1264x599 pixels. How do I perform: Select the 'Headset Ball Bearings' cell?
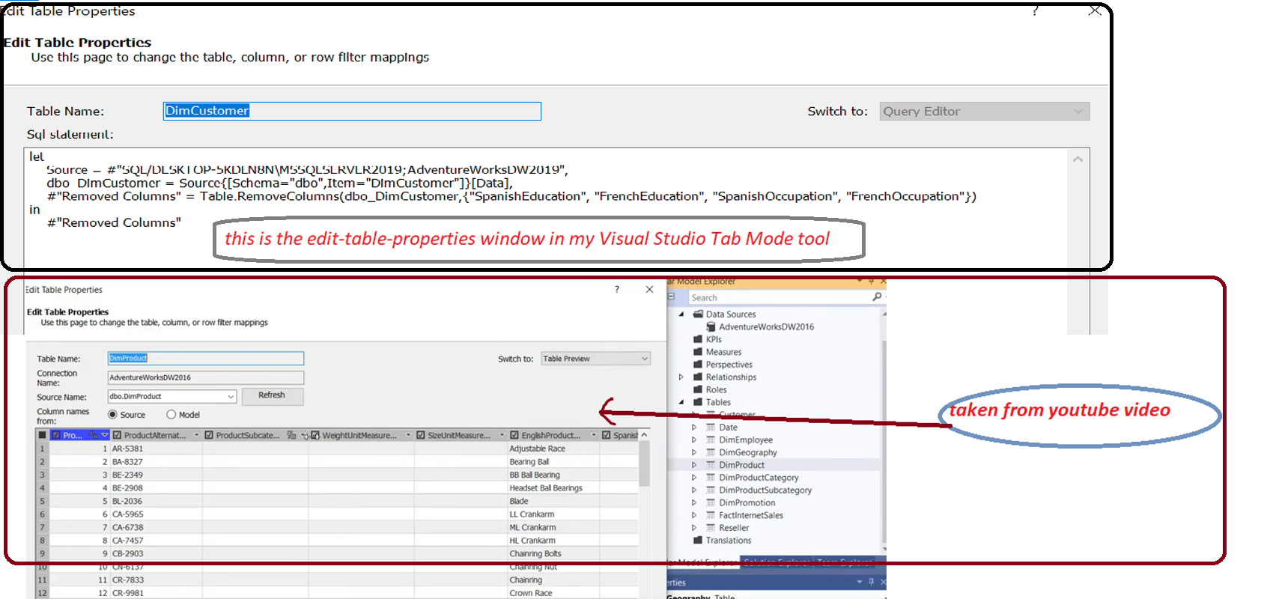[x=554, y=488]
